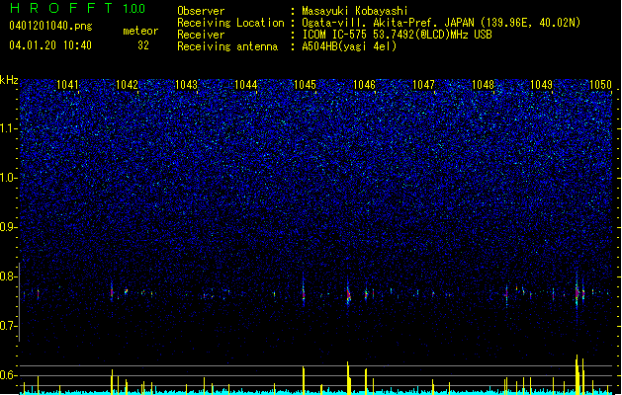Click the timestamp 04.01.20 10:40
Screen dimensions: 622x395
(50, 45)
